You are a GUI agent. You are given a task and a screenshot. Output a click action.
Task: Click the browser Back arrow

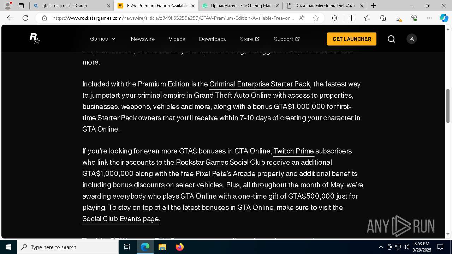pos(10,18)
